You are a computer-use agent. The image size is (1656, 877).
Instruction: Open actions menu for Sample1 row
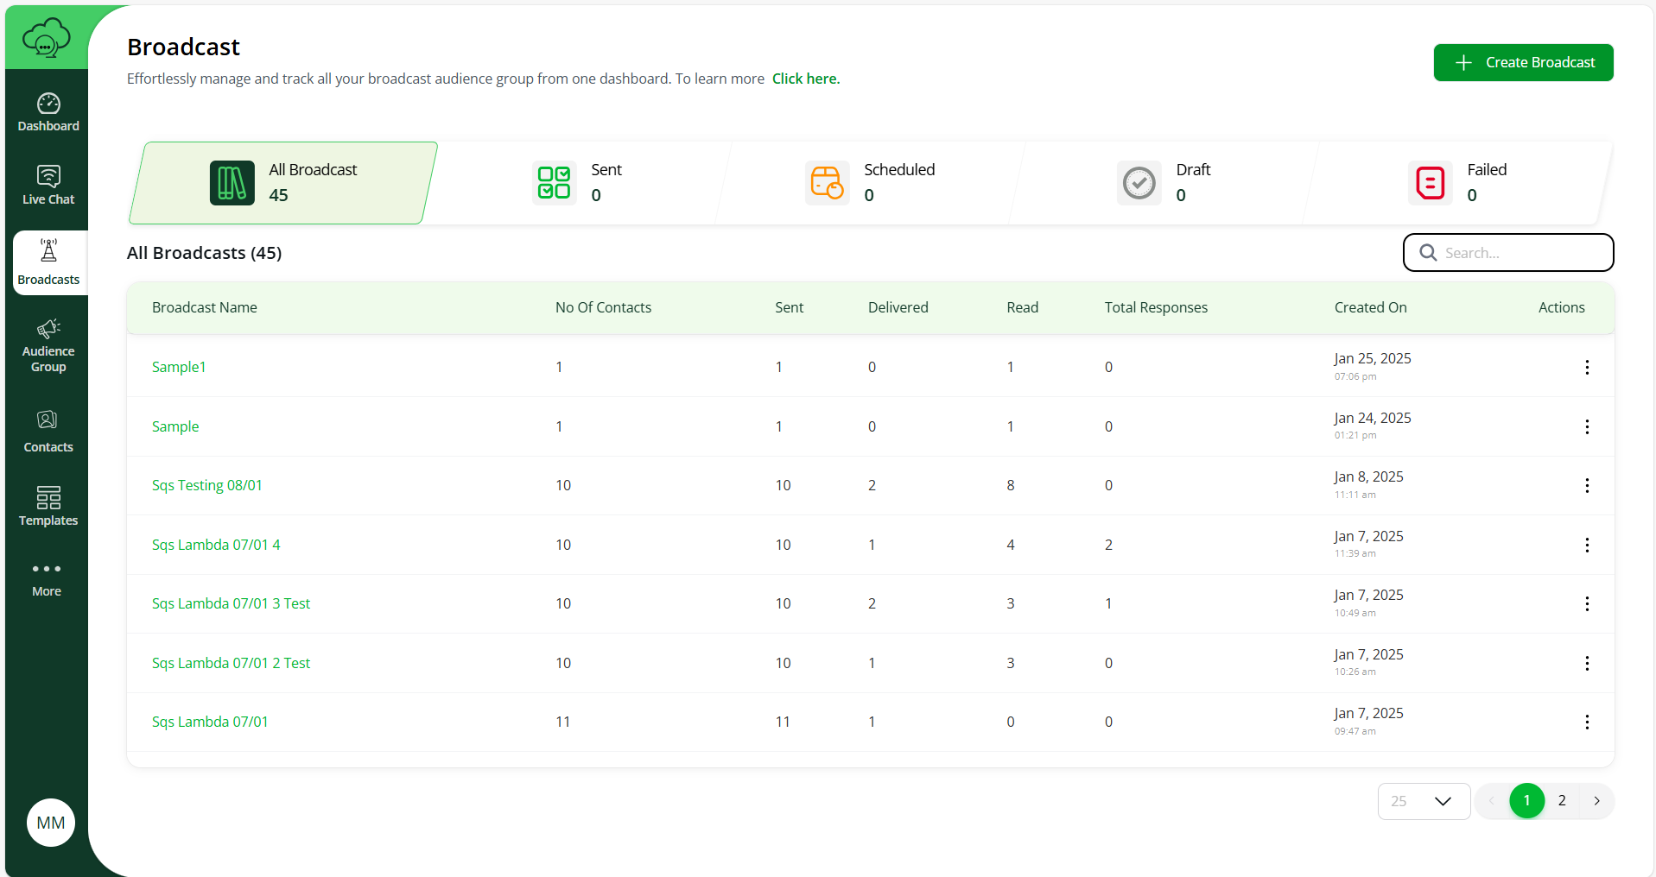tap(1587, 367)
